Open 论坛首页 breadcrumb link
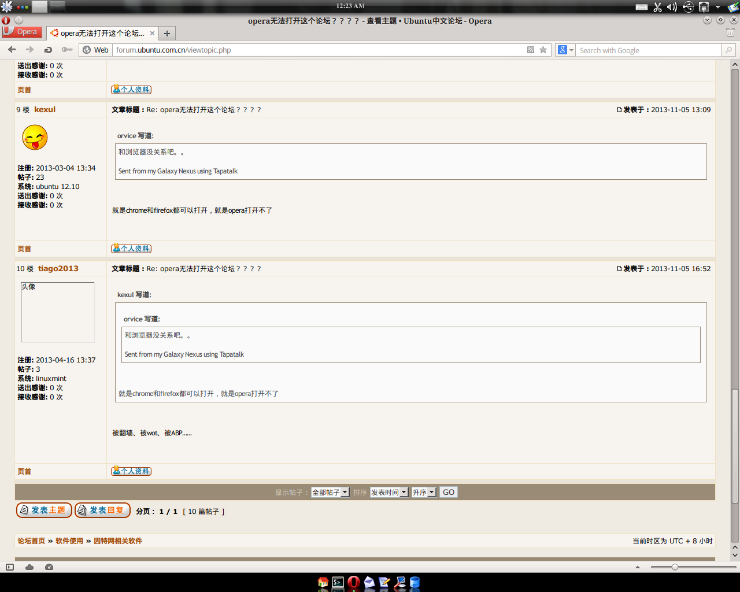Screen dimensions: 740x592 click(31, 541)
